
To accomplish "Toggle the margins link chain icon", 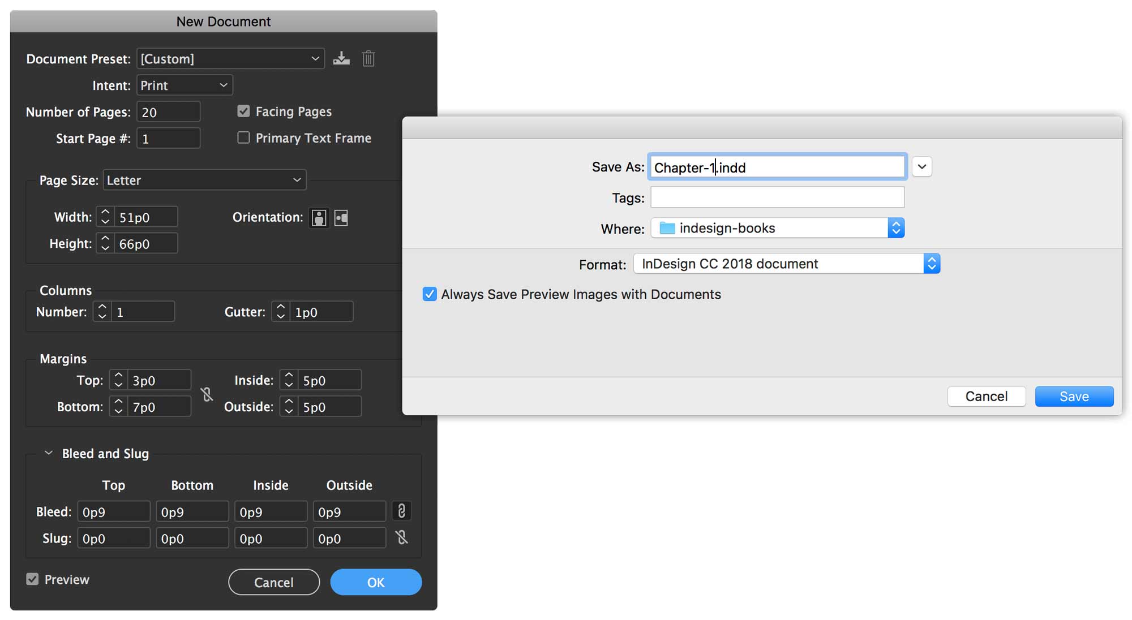I will 207,394.
